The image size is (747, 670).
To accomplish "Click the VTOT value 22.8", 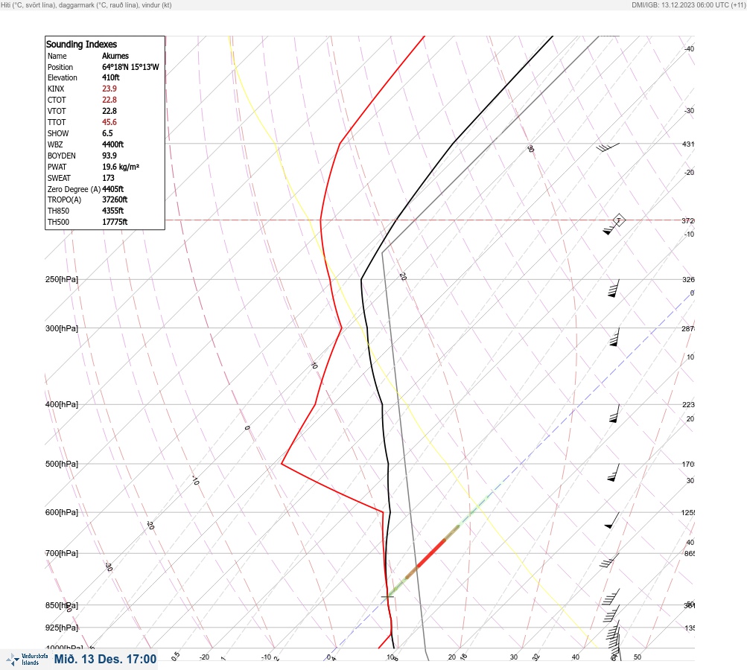I will pos(109,111).
